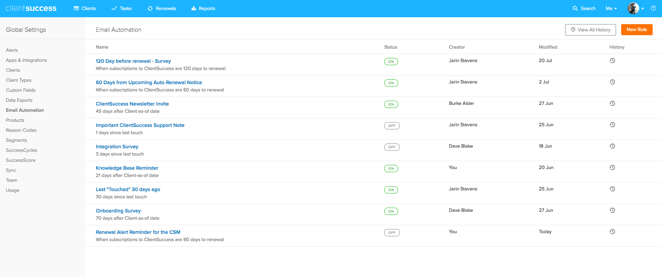This screenshot has height=277, width=662.
Task: Open Important ClientSuccess Support Note rule
Action: pos(140,125)
